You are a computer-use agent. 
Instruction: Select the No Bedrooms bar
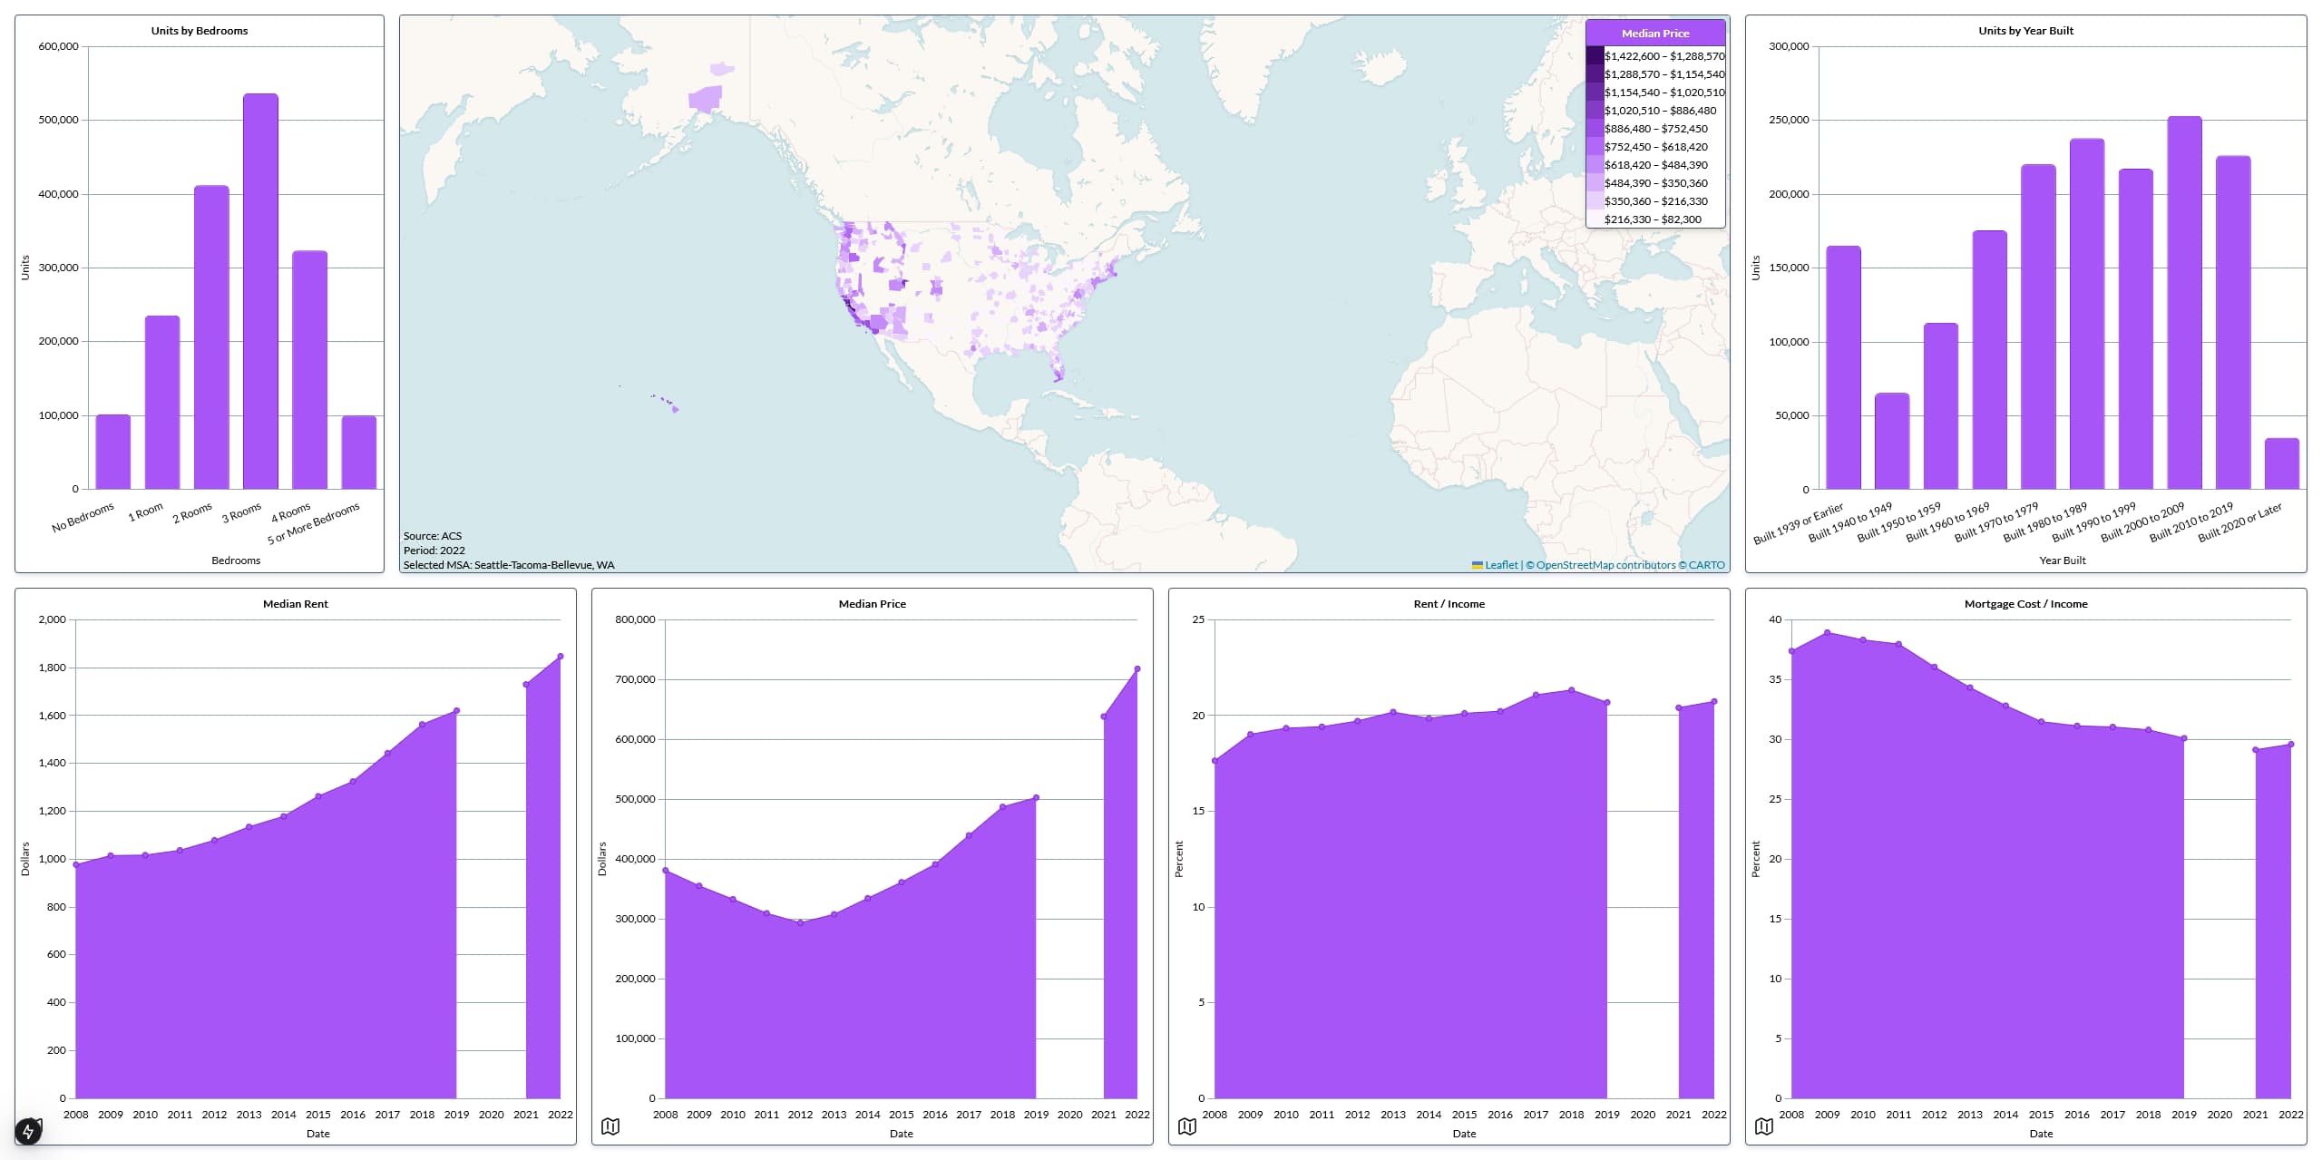(x=113, y=452)
